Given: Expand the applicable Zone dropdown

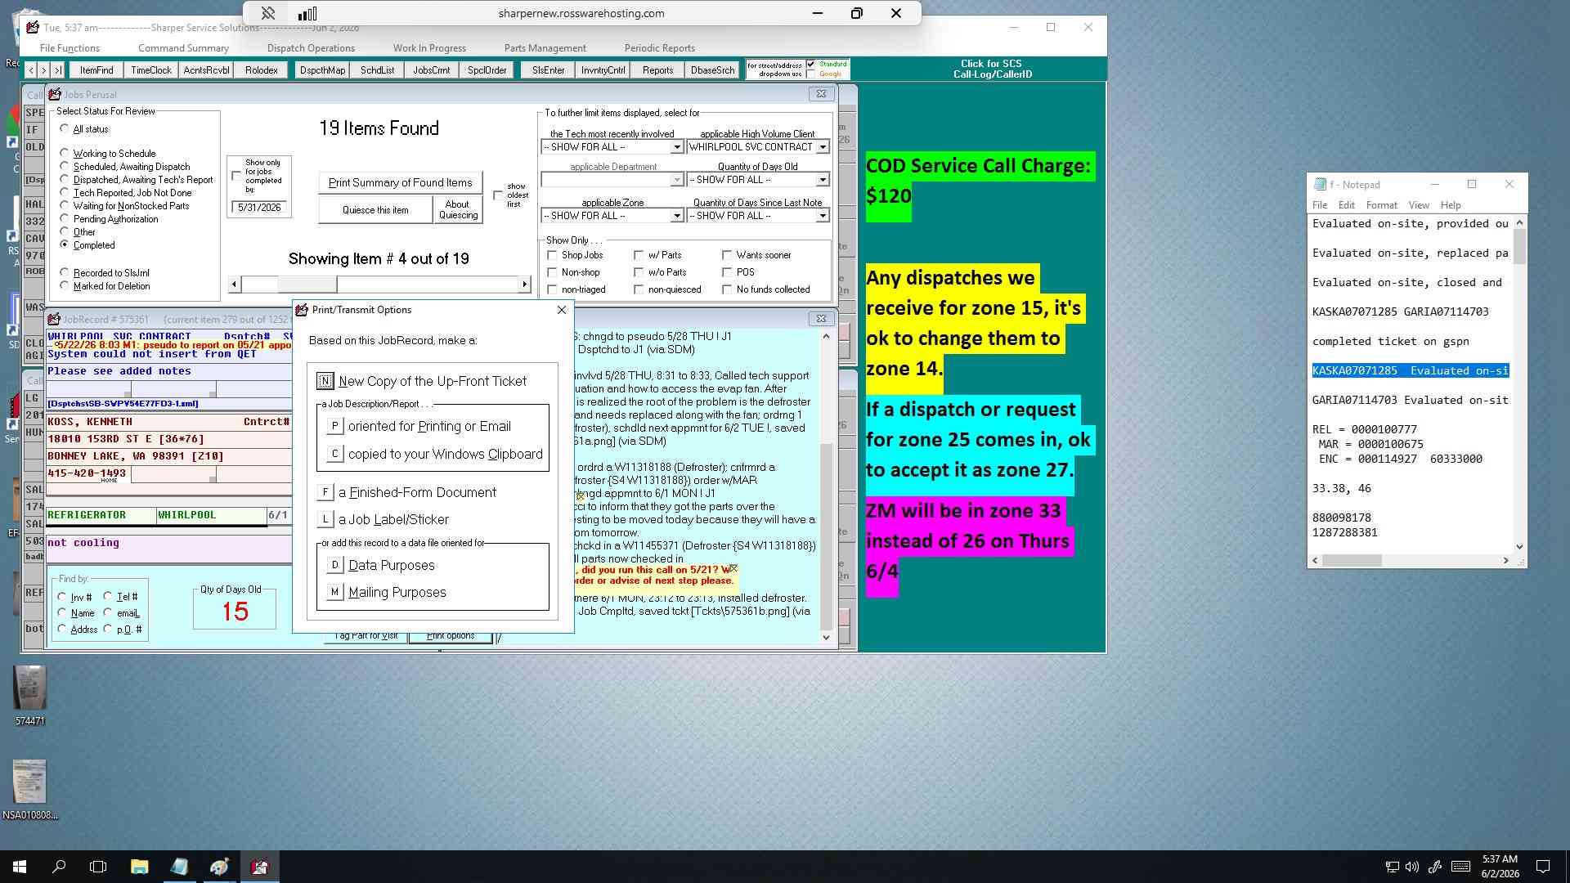Looking at the screenshot, I should pos(676,216).
